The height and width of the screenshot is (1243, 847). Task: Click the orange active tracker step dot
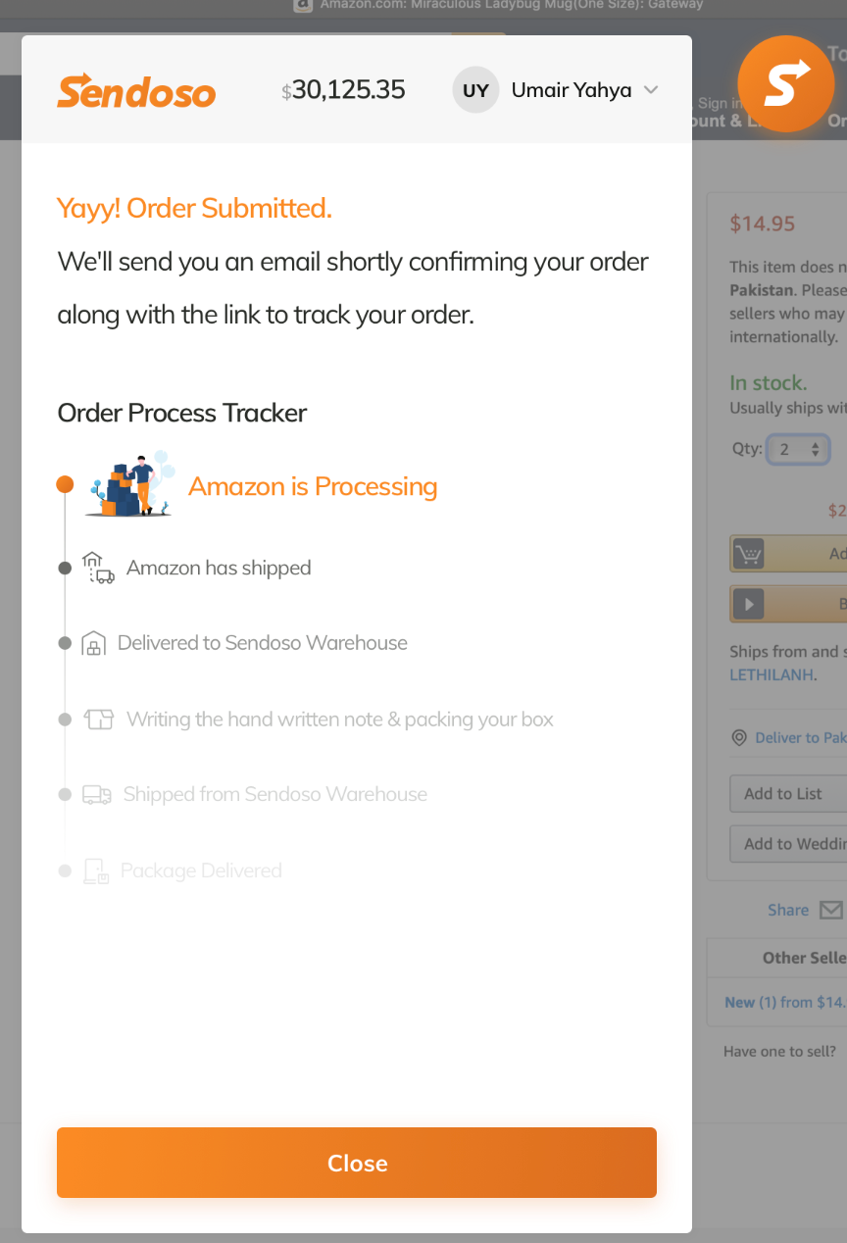(65, 484)
